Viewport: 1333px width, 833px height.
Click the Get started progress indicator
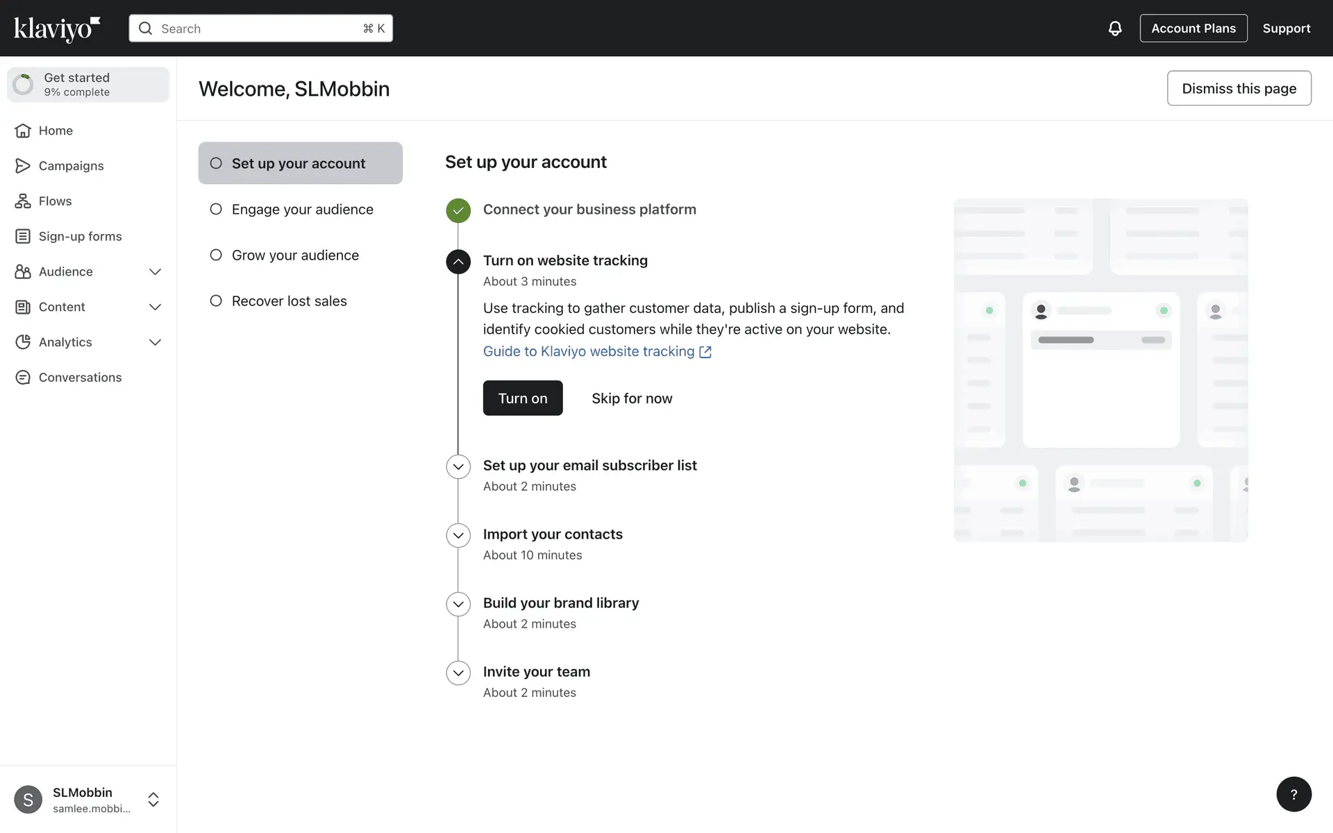(x=23, y=85)
